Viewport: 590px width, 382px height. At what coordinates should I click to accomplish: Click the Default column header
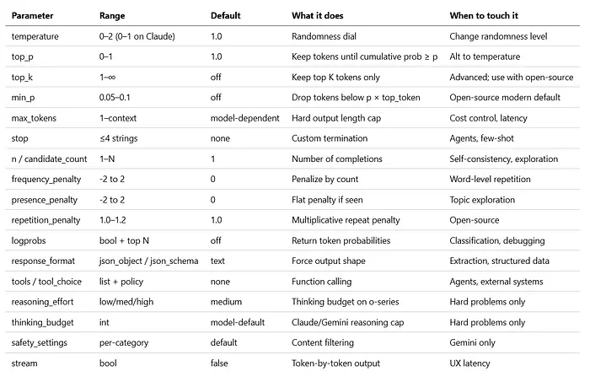click(225, 16)
